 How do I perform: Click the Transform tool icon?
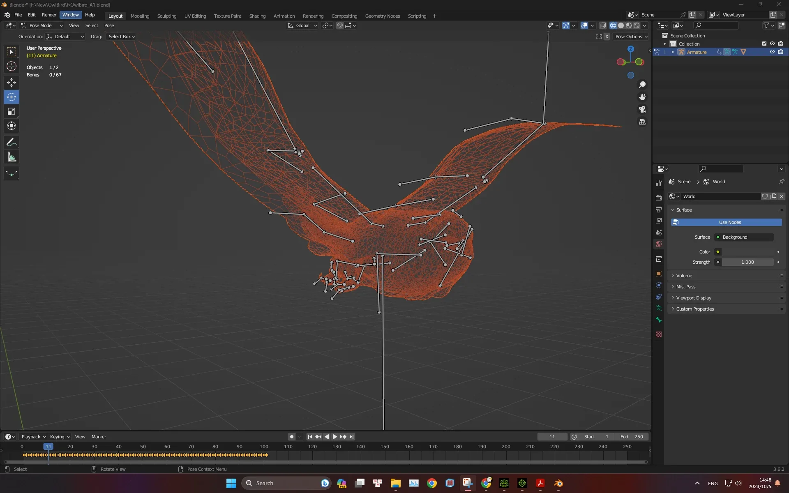coord(12,125)
